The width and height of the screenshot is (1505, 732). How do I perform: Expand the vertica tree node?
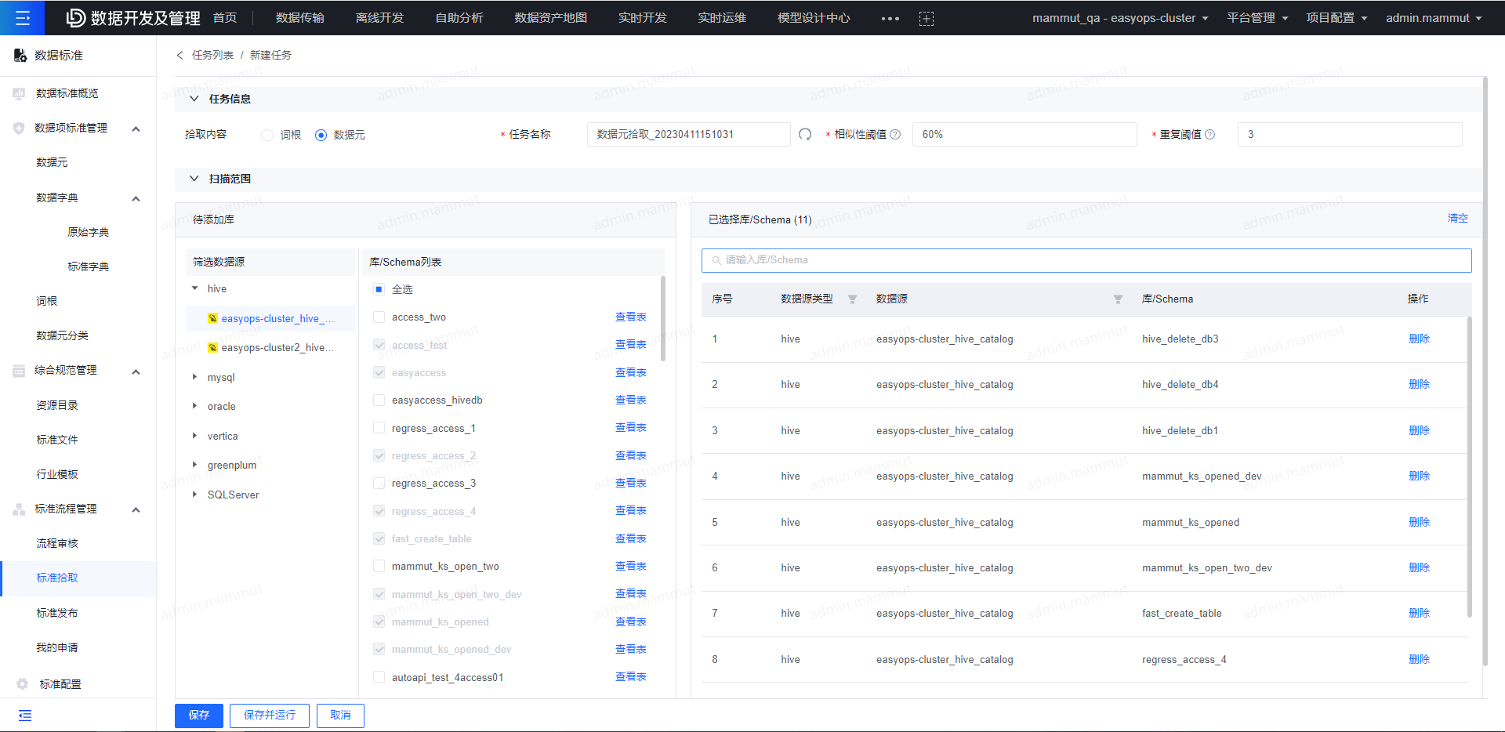pyautogui.click(x=194, y=436)
